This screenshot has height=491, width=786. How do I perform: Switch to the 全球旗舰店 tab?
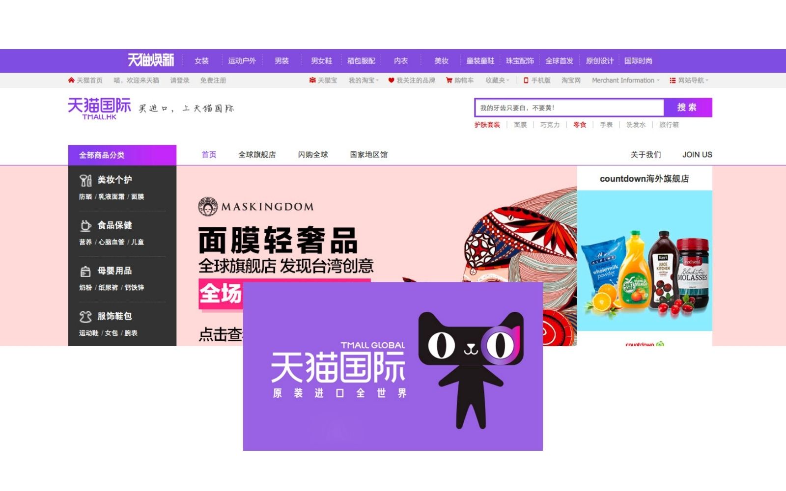click(256, 154)
